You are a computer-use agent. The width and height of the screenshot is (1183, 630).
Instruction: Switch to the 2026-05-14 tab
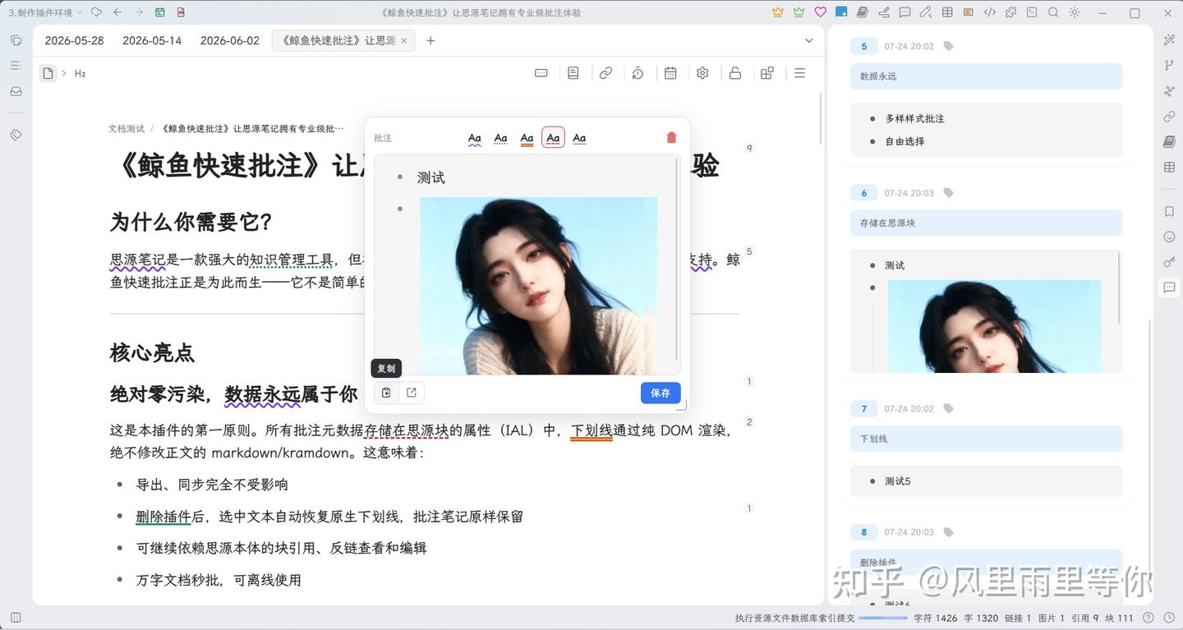click(152, 40)
